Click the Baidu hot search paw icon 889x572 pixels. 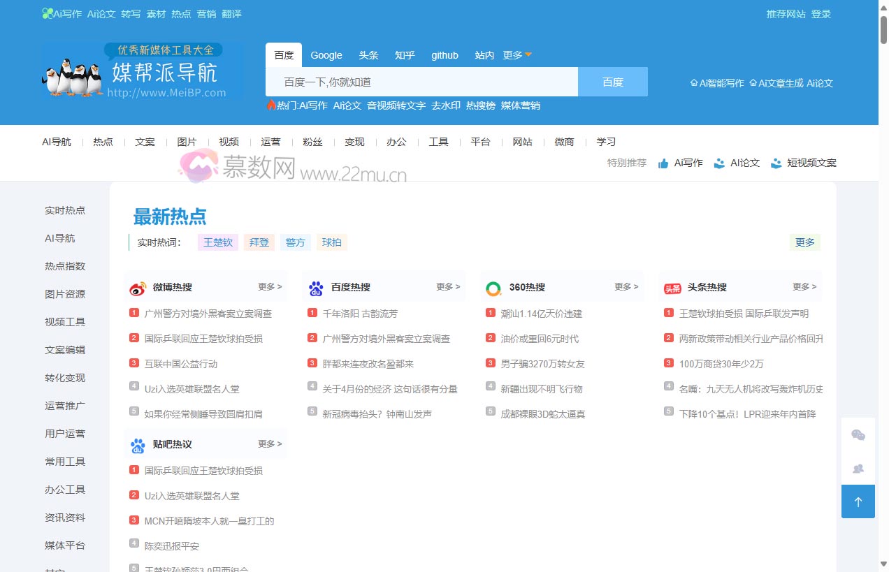[315, 286]
